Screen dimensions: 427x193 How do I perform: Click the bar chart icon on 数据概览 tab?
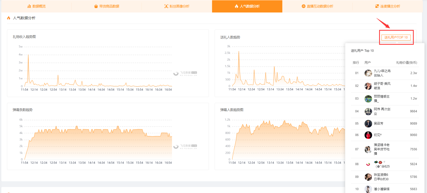(29, 6)
